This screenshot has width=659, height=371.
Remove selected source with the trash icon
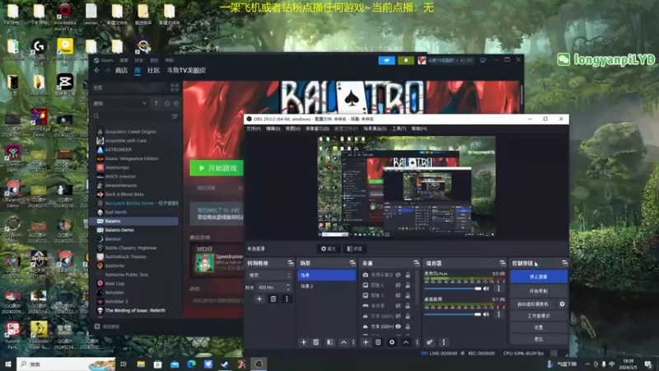click(x=378, y=342)
